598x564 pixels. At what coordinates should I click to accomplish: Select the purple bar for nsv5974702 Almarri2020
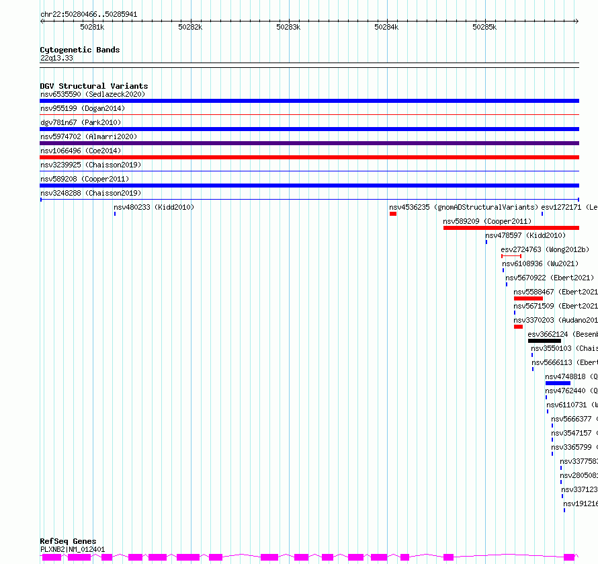click(309, 143)
